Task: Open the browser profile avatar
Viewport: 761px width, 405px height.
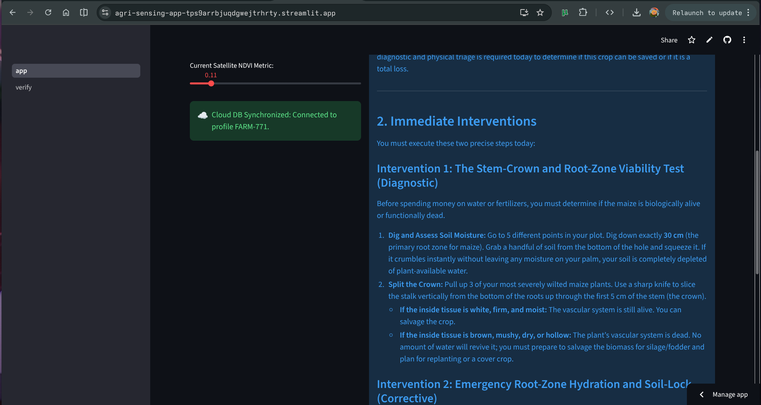Action: 654,13
